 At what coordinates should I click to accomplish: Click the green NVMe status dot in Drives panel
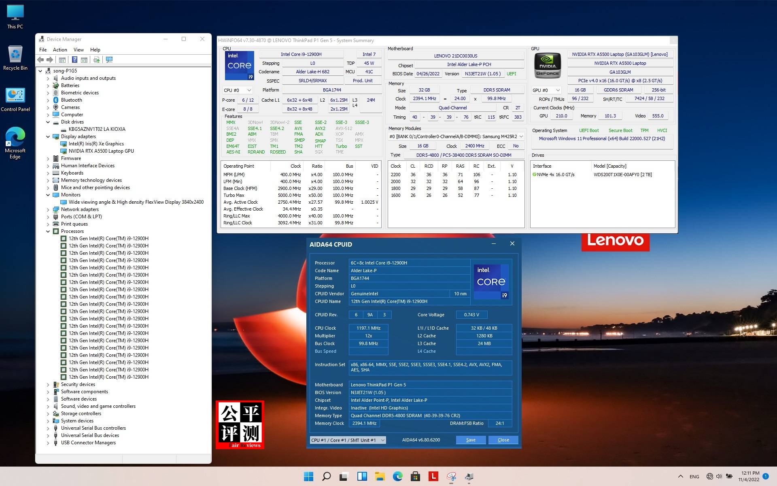535,175
